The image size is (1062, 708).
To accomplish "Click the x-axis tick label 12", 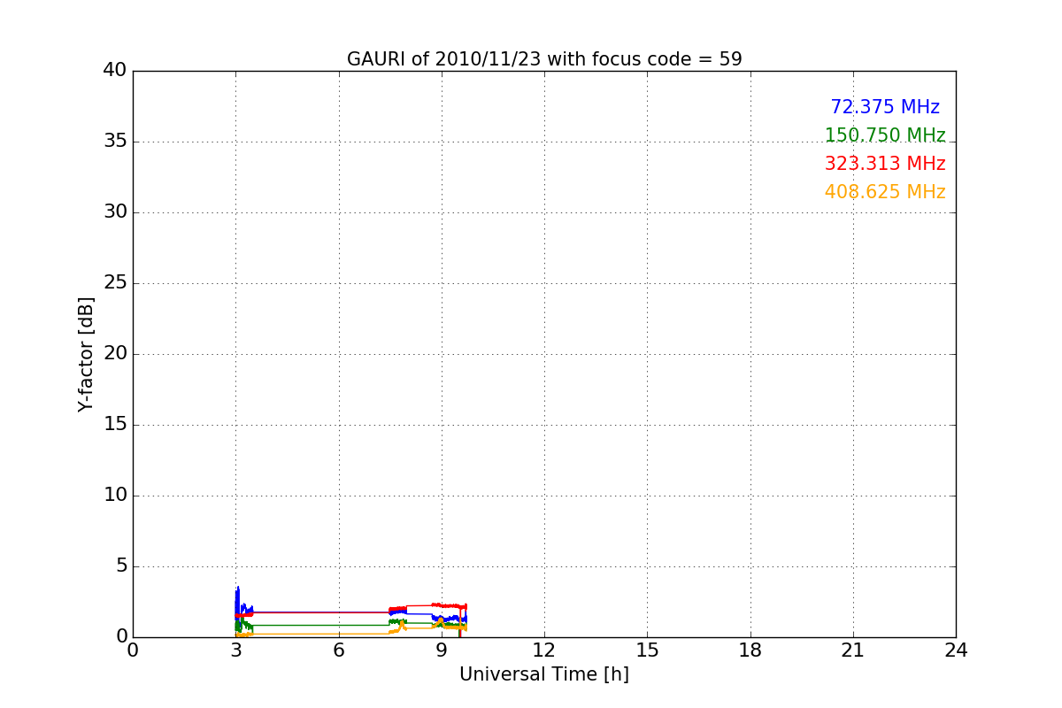I will [544, 650].
